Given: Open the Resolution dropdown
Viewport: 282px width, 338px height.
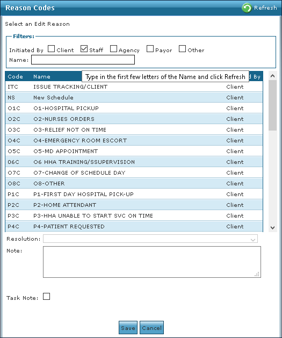Looking at the screenshot, I should (x=150, y=239).
